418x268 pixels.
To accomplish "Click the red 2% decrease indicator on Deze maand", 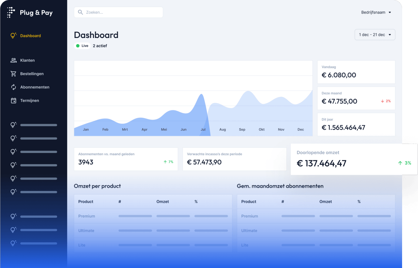I will click(385, 101).
